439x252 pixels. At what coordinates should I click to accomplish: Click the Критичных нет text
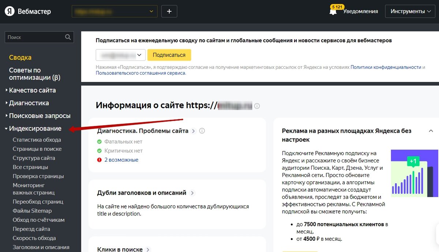[124, 151]
